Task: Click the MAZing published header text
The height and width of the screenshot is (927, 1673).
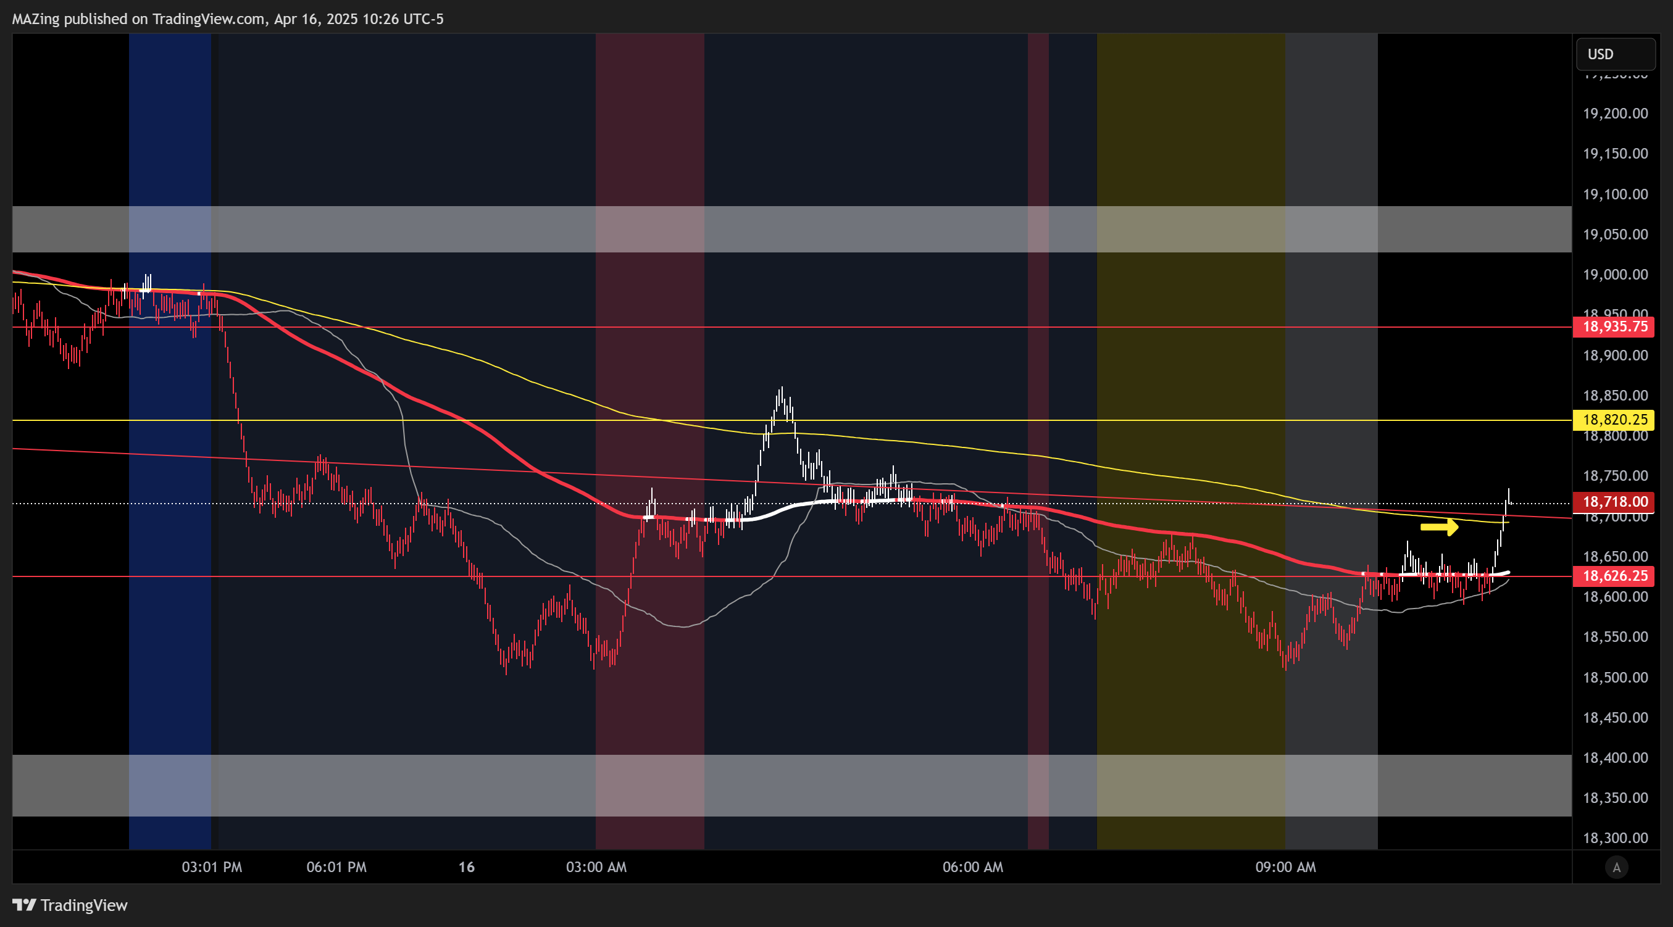Action: click(228, 19)
